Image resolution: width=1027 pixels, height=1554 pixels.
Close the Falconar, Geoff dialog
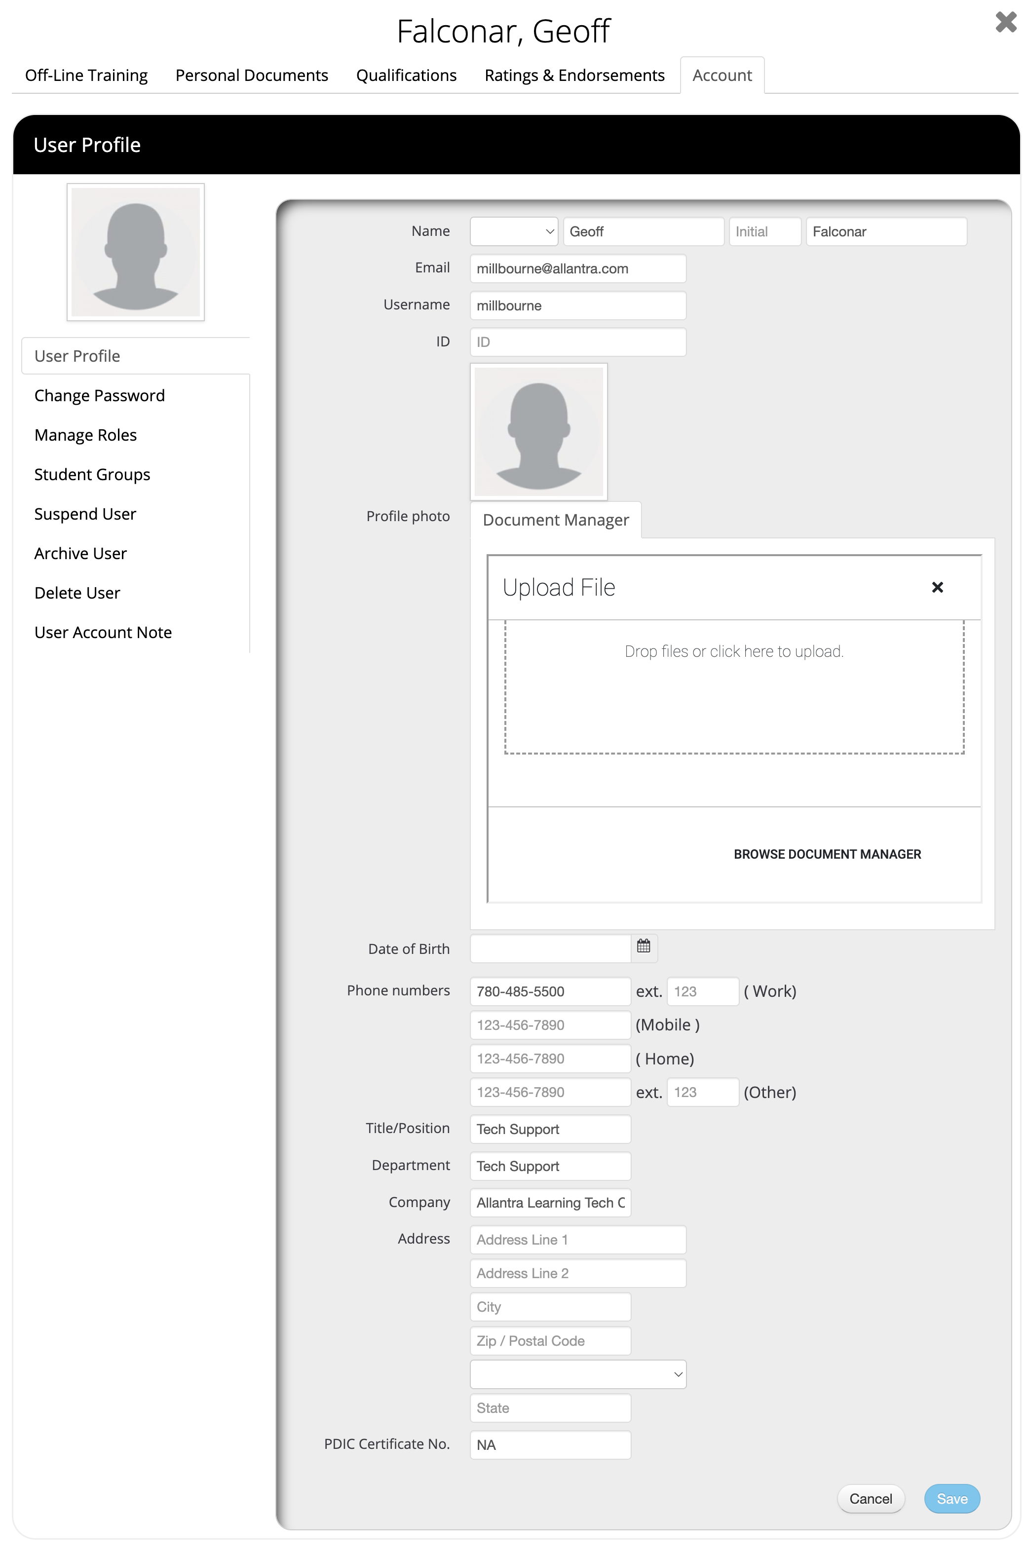(1005, 22)
